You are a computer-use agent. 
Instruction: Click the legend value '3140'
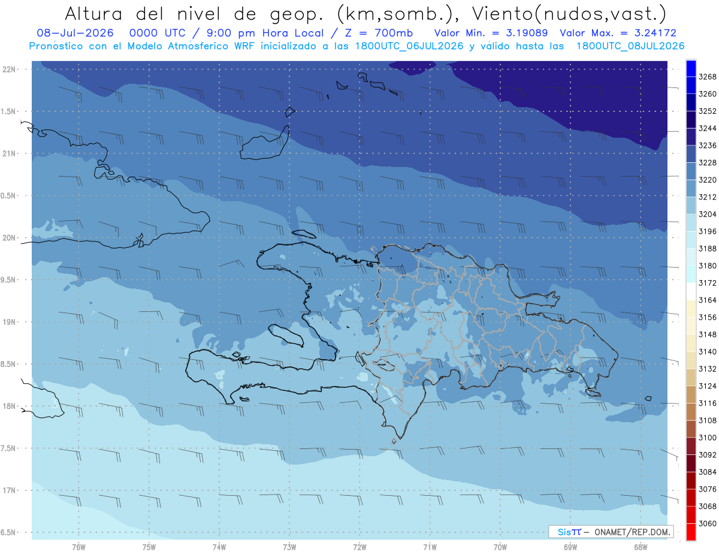pyautogui.click(x=708, y=351)
